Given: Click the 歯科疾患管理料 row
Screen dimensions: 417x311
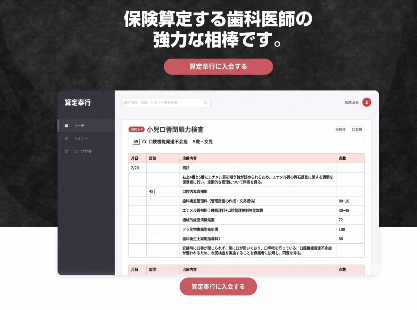Looking at the screenshot, I should [x=246, y=201].
